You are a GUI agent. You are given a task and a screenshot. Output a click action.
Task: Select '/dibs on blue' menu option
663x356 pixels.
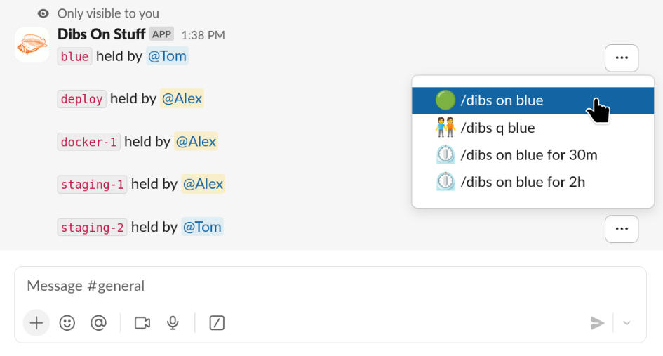point(533,100)
